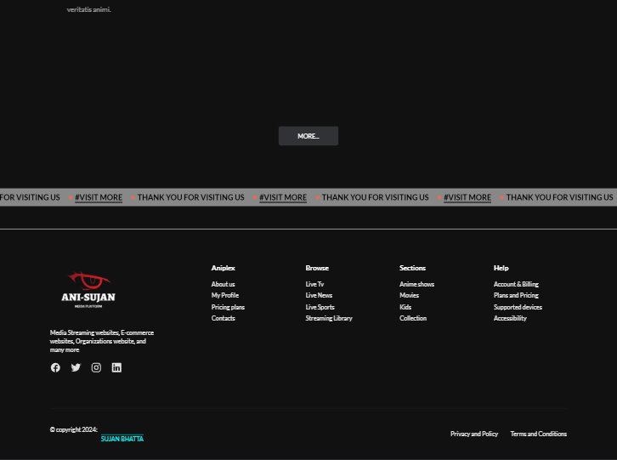Viewport: 617px width, 460px height.
Task: Open the Facebook social icon
Action: point(55,367)
